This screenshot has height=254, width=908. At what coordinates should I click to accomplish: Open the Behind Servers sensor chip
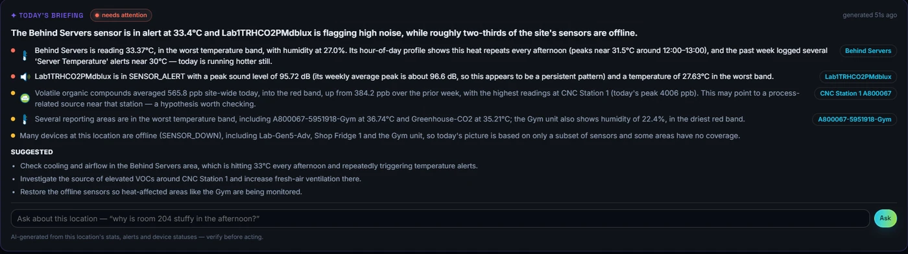click(868, 50)
